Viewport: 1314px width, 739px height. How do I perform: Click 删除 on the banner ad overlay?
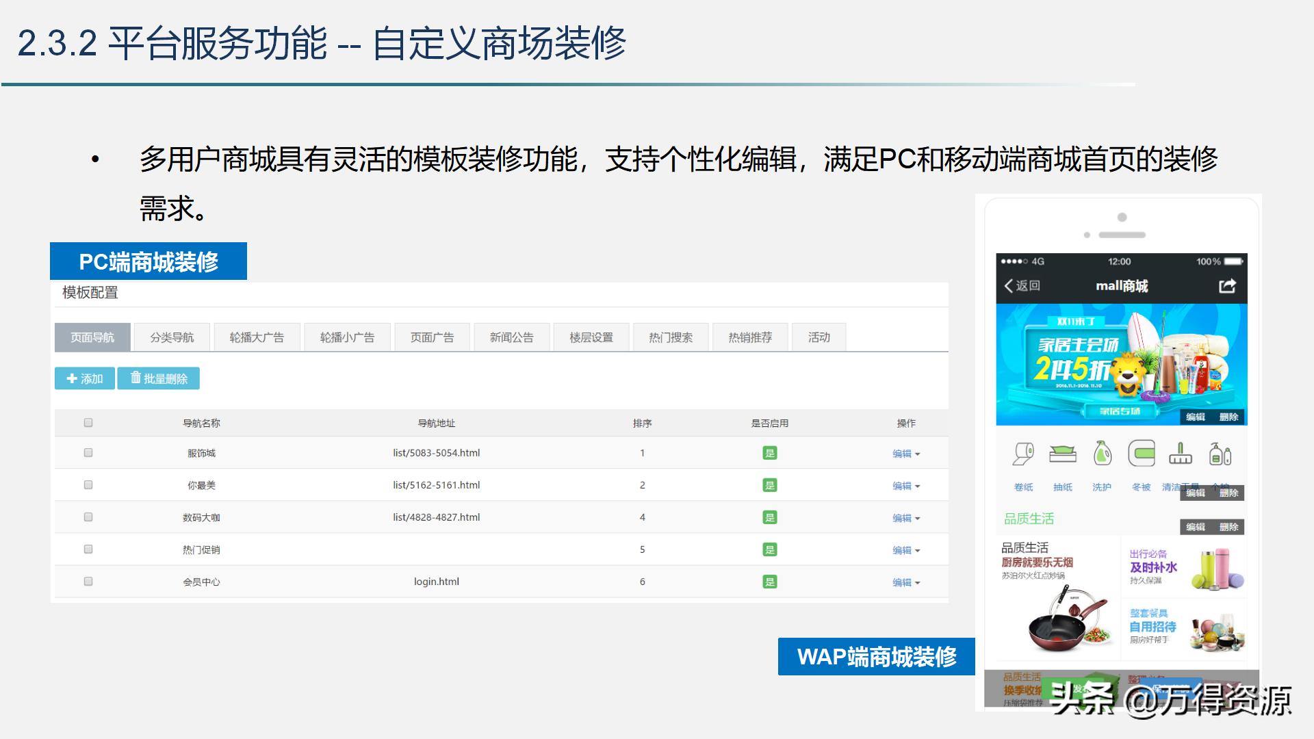[x=1229, y=417]
